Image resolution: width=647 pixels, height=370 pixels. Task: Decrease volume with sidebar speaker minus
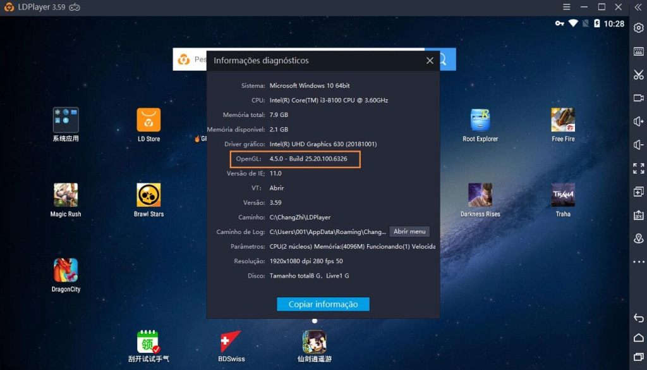(638, 145)
